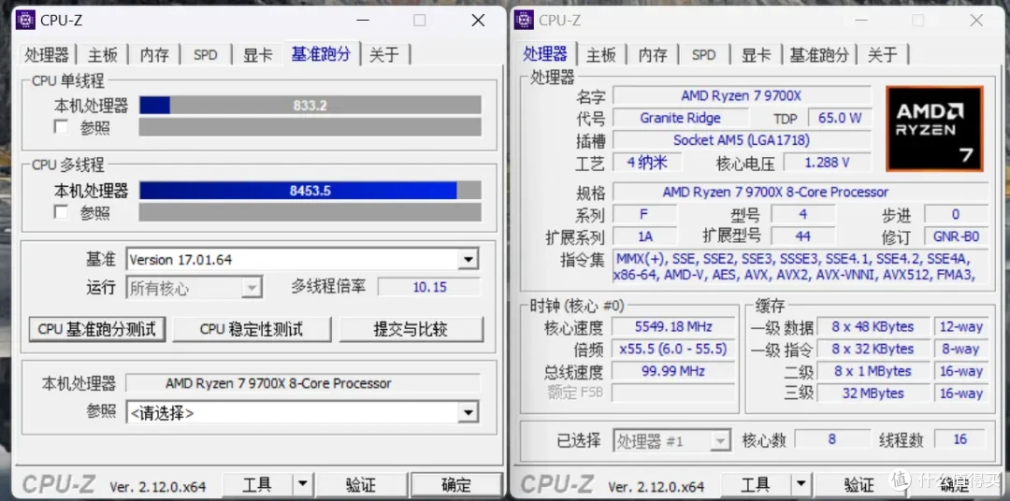Click 工具 button in right window
The width and height of the screenshot is (1010, 501).
click(756, 484)
